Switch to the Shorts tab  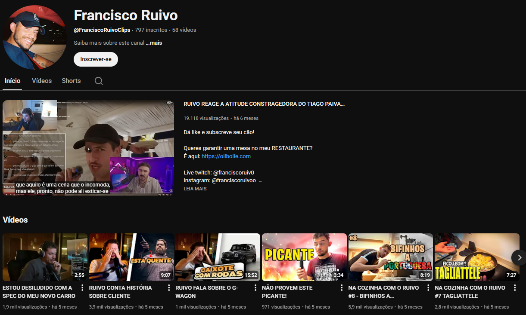pos(71,81)
